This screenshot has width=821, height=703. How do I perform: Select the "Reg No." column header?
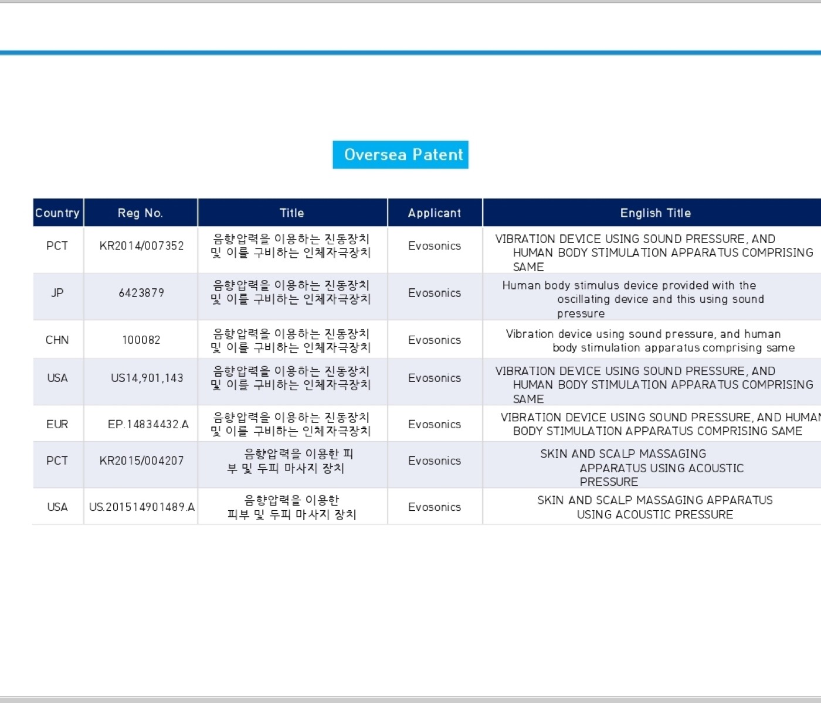[x=141, y=213]
